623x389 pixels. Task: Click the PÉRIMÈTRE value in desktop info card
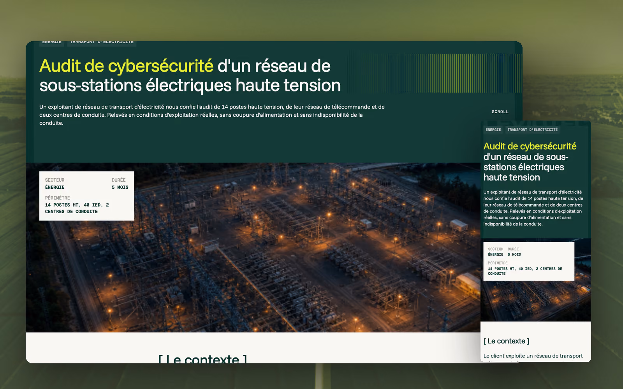pyautogui.click(x=77, y=208)
